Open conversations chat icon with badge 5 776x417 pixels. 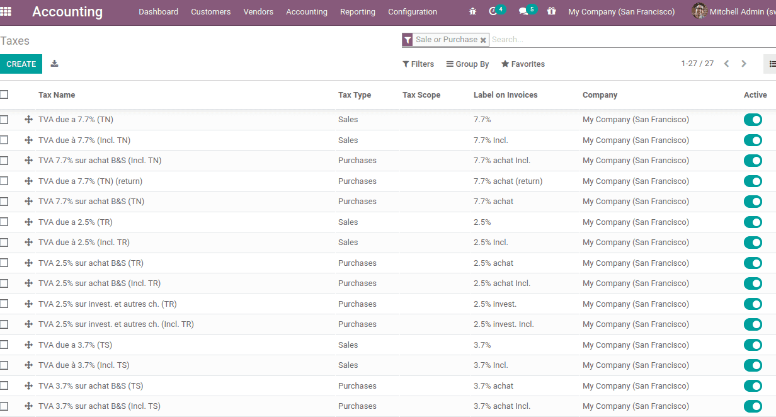point(523,11)
